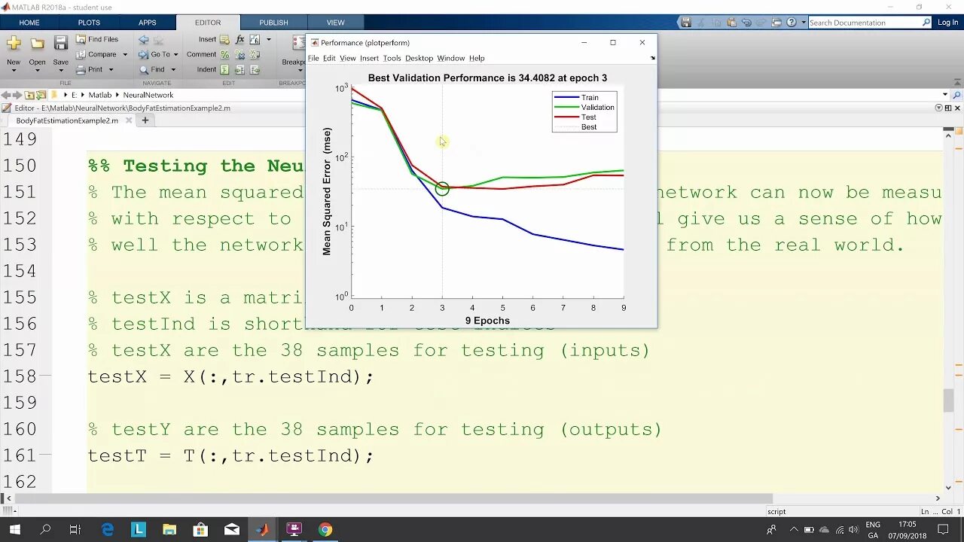The width and height of the screenshot is (964, 542).
Task: Click the quick-access paste icon
Action: click(731, 23)
